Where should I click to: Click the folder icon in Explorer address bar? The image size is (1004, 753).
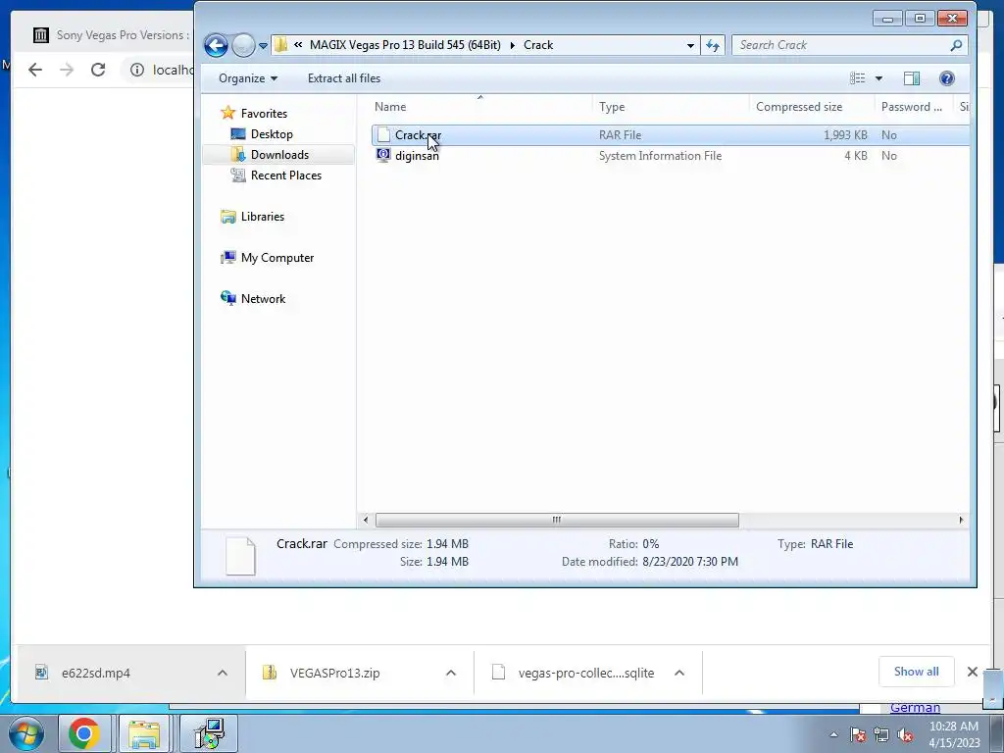point(280,45)
